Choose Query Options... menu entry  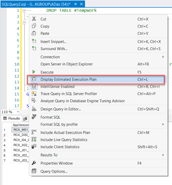(98, 171)
